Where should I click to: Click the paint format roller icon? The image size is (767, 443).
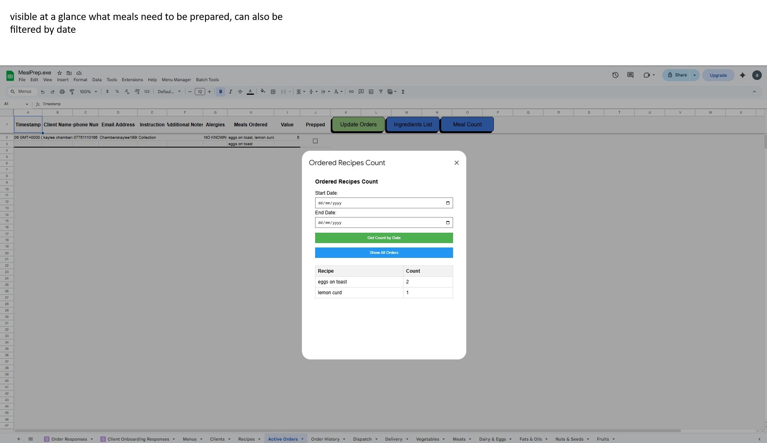coord(72,92)
